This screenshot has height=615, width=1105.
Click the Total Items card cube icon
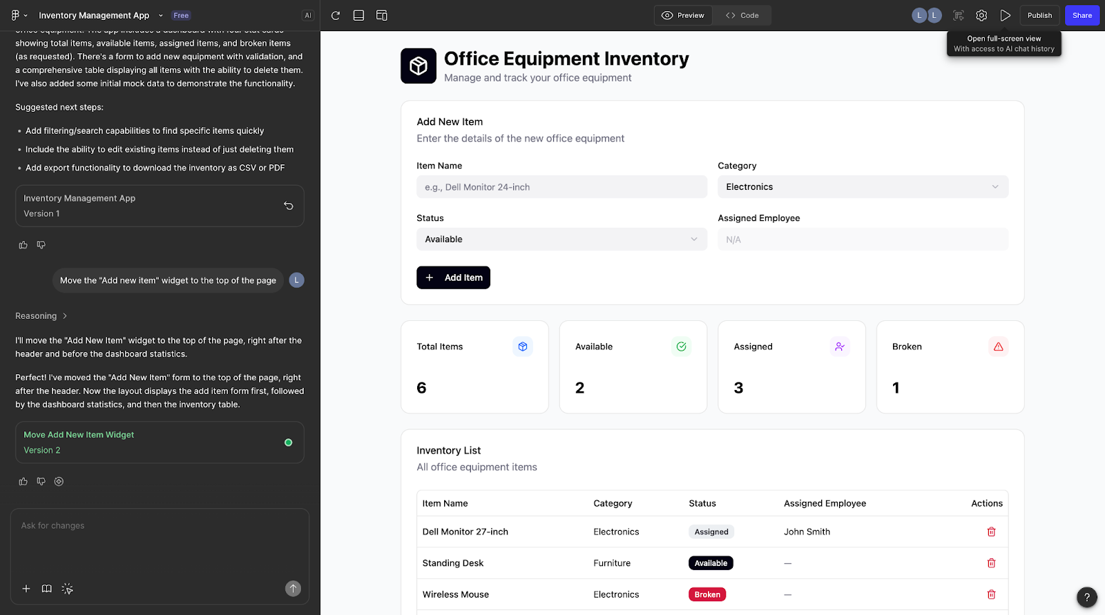pyautogui.click(x=523, y=346)
